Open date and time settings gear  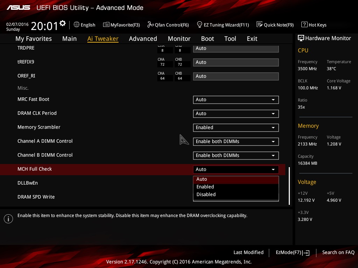(63, 23)
